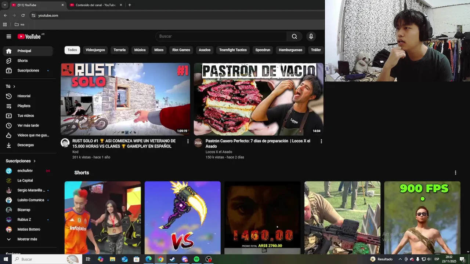This screenshot has height=264, width=470.
Task: Open the RUST SOLO video thumbnail
Action: click(125, 99)
